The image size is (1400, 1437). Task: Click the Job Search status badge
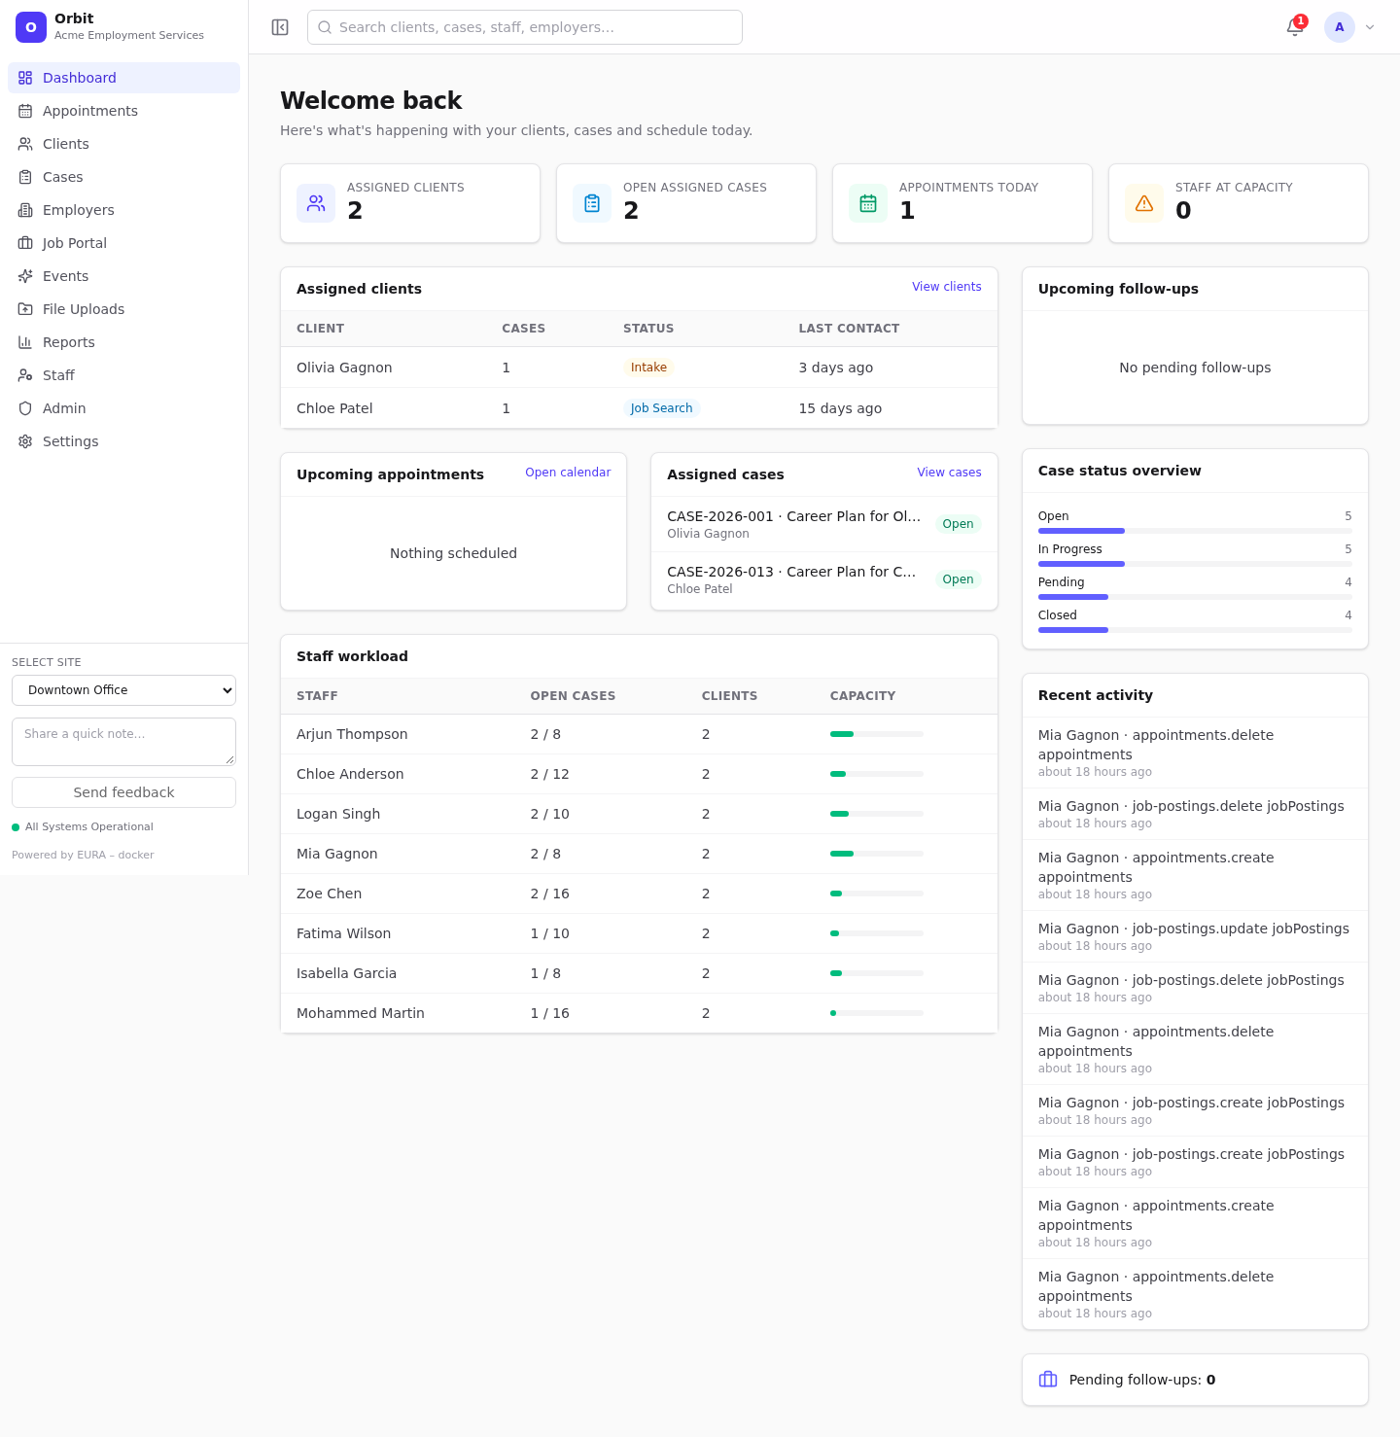[661, 408]
